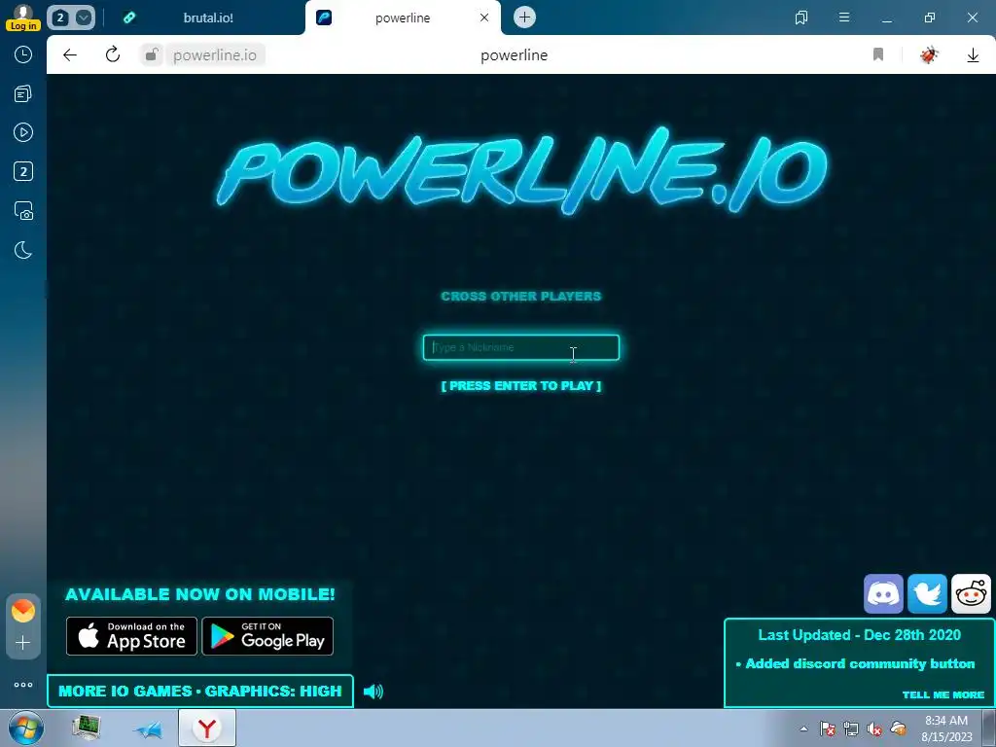Go back to previous page
Screen dimensions: 996x747
tap(70, 54)
